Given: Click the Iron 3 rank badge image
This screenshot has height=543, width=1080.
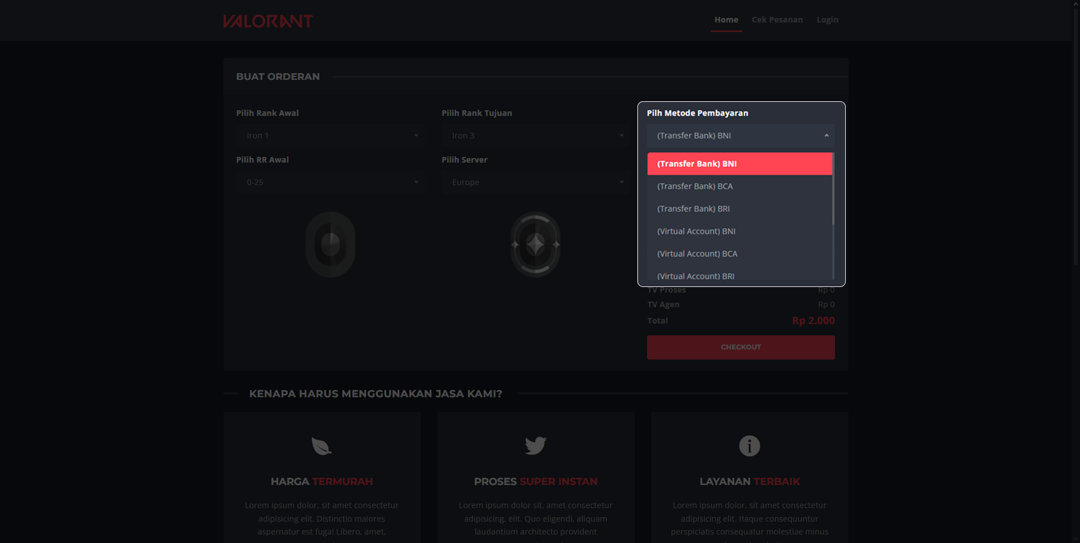Looking at the screenshot, I should tap(535, 244).
